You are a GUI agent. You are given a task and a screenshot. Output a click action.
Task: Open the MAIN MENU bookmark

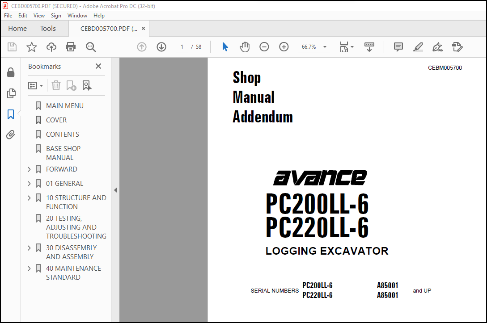pos(64,106)
